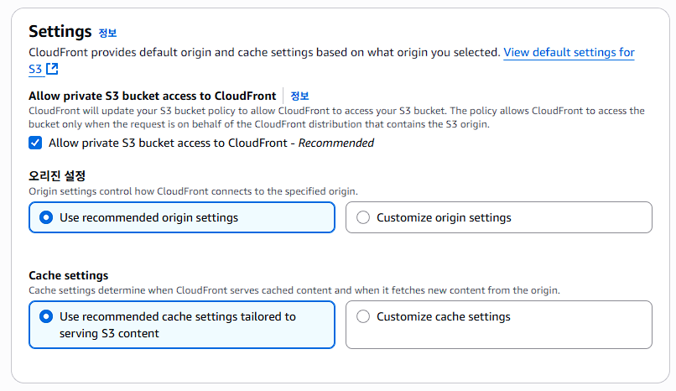Click the Cache settings heading
The height and width of the screenshot is (391, 676).
[68, 275]
